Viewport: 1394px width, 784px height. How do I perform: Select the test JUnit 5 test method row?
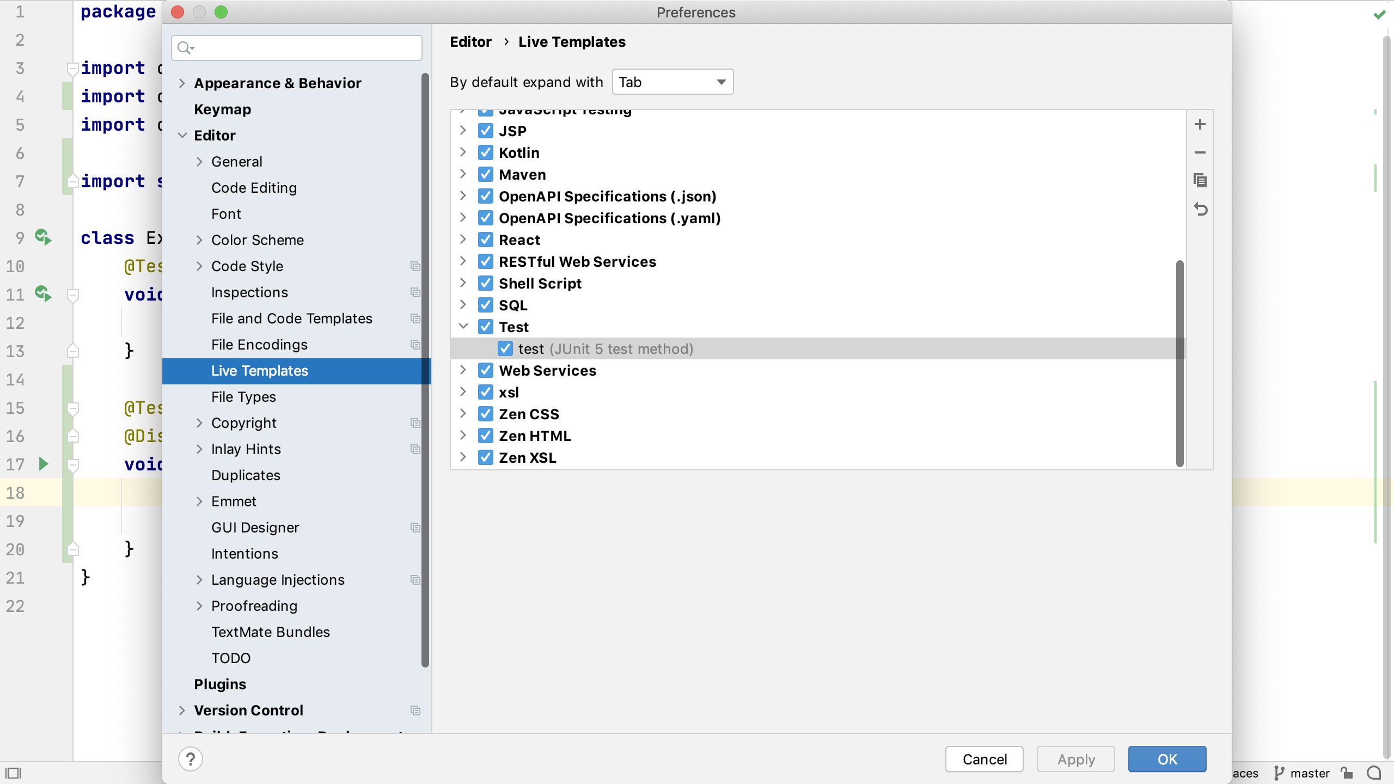point(818,349)
